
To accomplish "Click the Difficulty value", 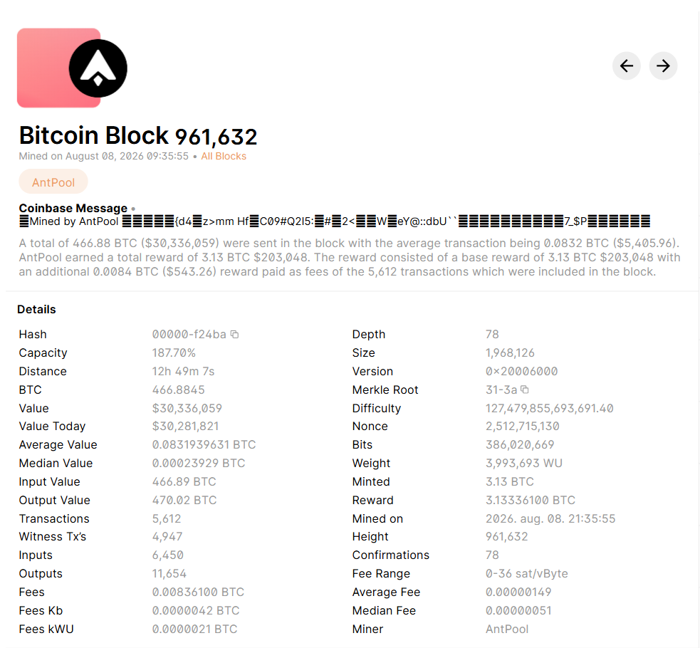I will 550,408.
